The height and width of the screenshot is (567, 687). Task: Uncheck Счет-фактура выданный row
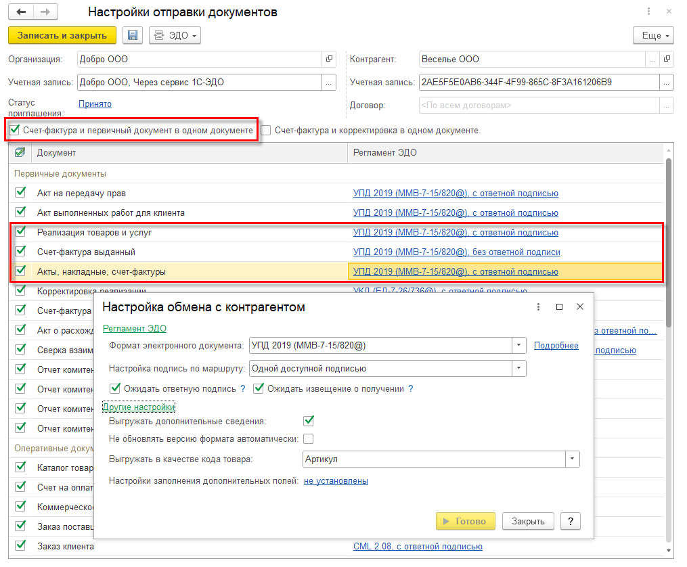pyautogui.click(x=20, y=251)
